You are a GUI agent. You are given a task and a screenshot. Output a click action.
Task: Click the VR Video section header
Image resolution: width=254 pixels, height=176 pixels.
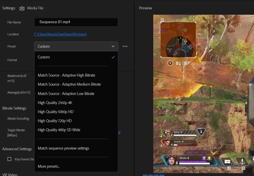(x=10, y=174)
